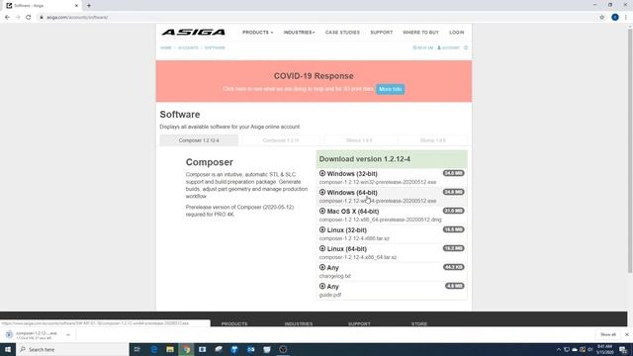Open the Windows Start menu
This screenshot has width=633, height=356.
point(8,349)
